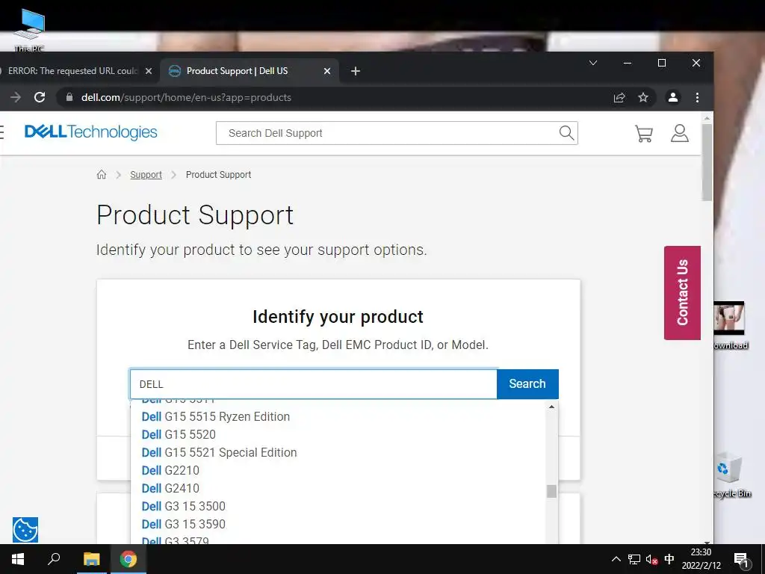This screenshot has height=574, width=765.
Task: Go forward in browser history
Action: pos(16,97)
